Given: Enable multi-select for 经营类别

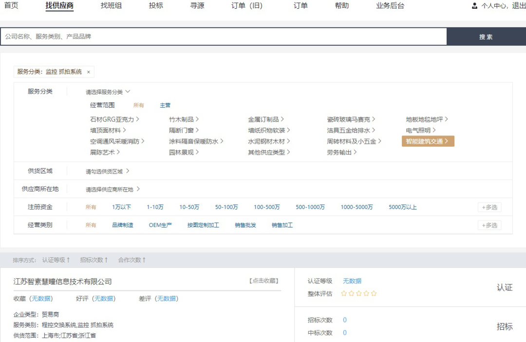Looking at the screenshot, I should click(x=489, y=225).
